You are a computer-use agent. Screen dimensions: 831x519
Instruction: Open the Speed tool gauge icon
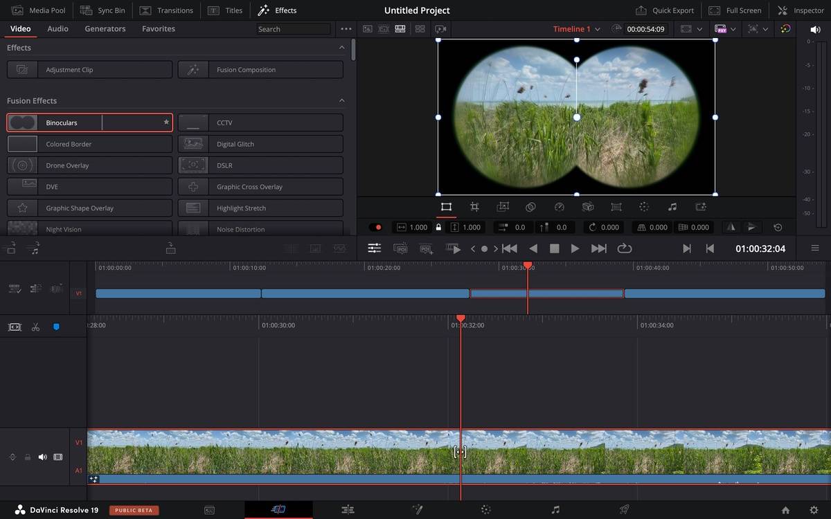point(560,207)
